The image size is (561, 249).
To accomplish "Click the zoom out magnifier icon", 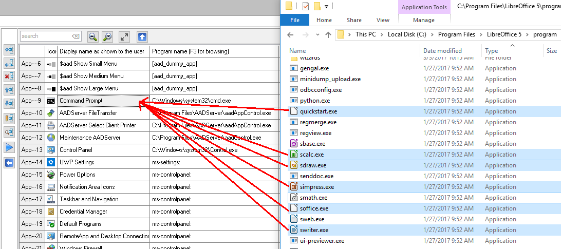I will 107,36.
